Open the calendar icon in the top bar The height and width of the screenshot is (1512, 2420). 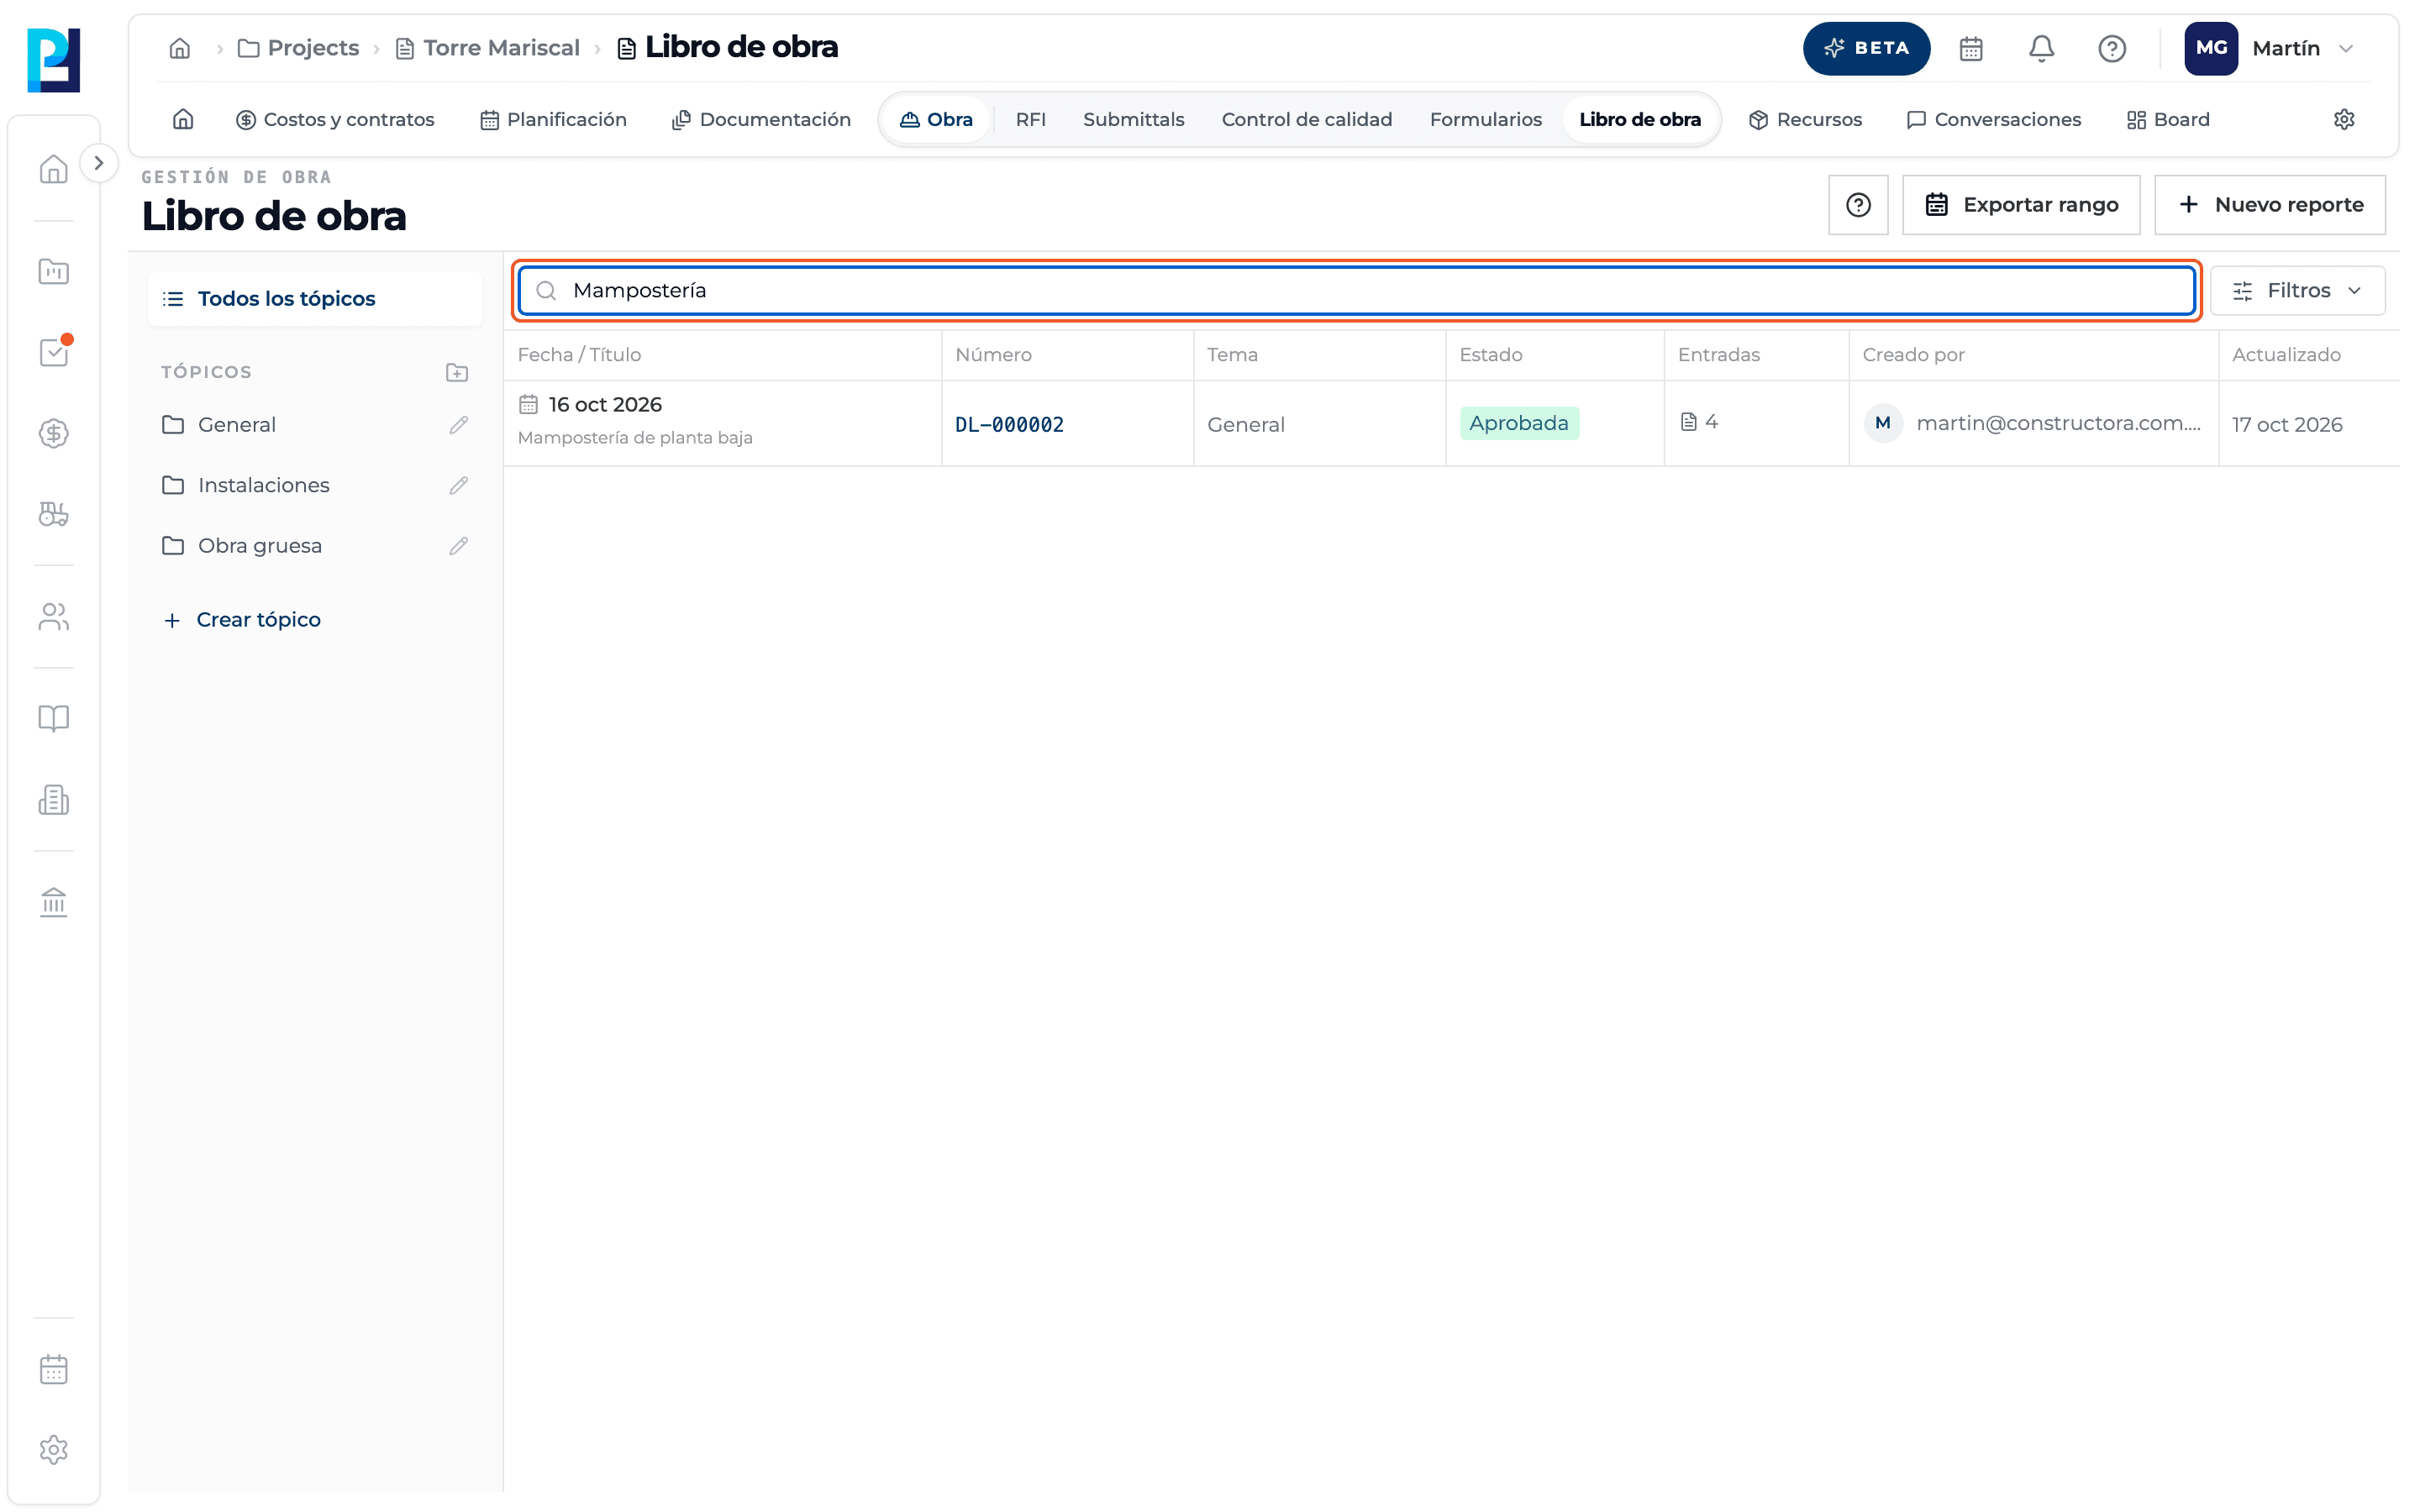1970,48
